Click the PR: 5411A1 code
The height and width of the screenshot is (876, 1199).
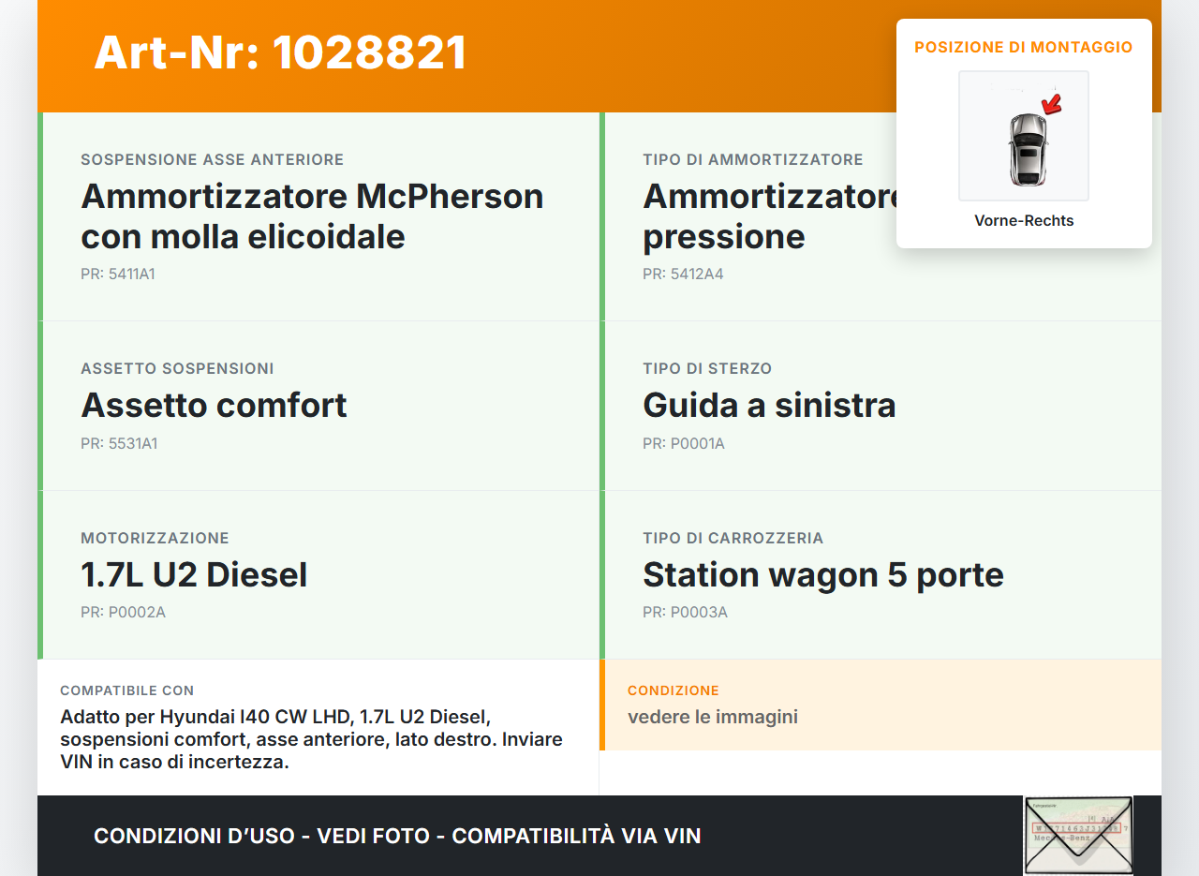118,275
